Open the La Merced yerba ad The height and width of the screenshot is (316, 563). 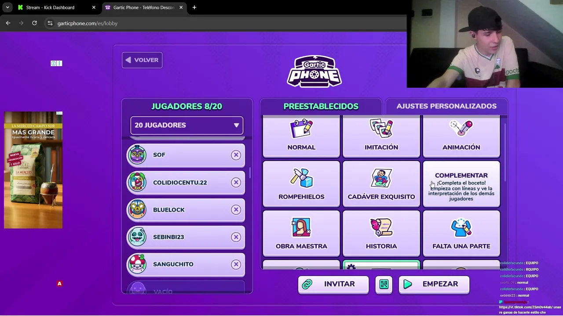33,170
